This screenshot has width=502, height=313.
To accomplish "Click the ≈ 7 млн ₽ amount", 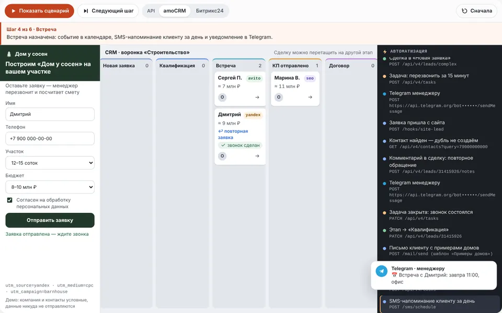I will (229, 86).
